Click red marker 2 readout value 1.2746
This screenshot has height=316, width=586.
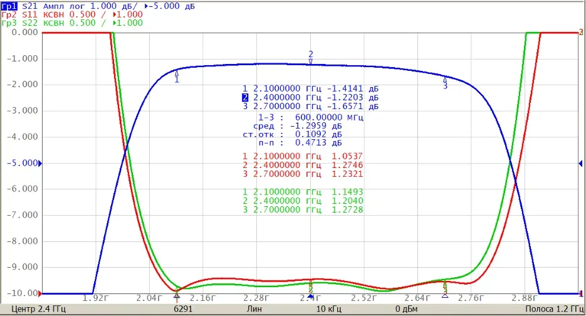click(x=347, y=166)
